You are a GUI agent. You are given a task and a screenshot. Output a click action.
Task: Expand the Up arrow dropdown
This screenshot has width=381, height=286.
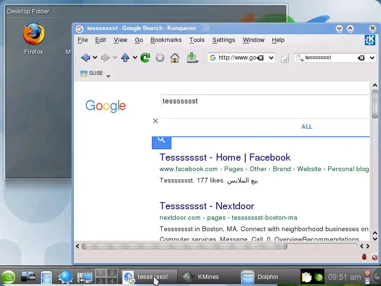tap(135, 58)
